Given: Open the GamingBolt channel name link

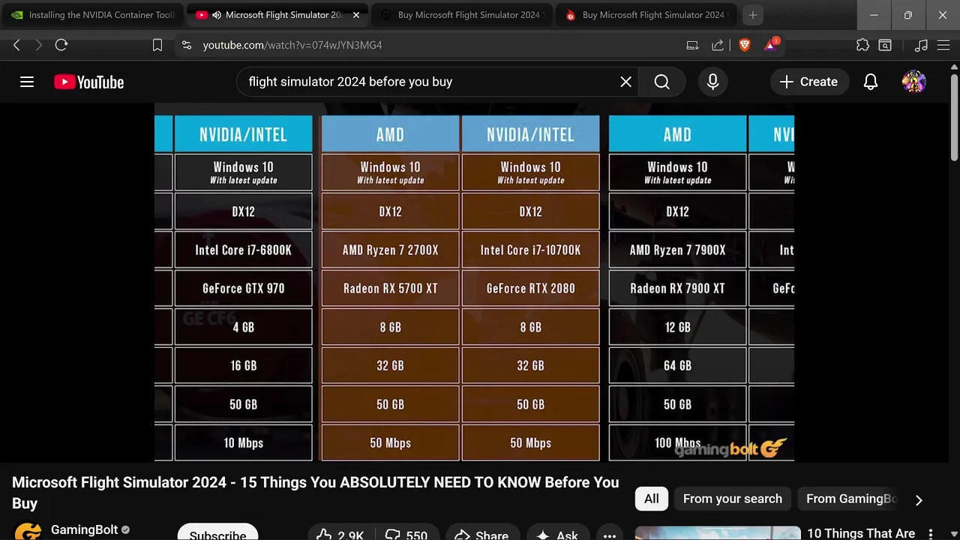Looking at the screenshot, I should pos(85,530).
